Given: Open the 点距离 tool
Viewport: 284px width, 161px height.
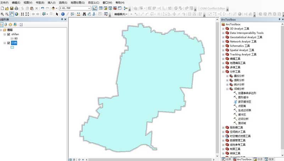Looking at the screenshot, I should [242, 106].
